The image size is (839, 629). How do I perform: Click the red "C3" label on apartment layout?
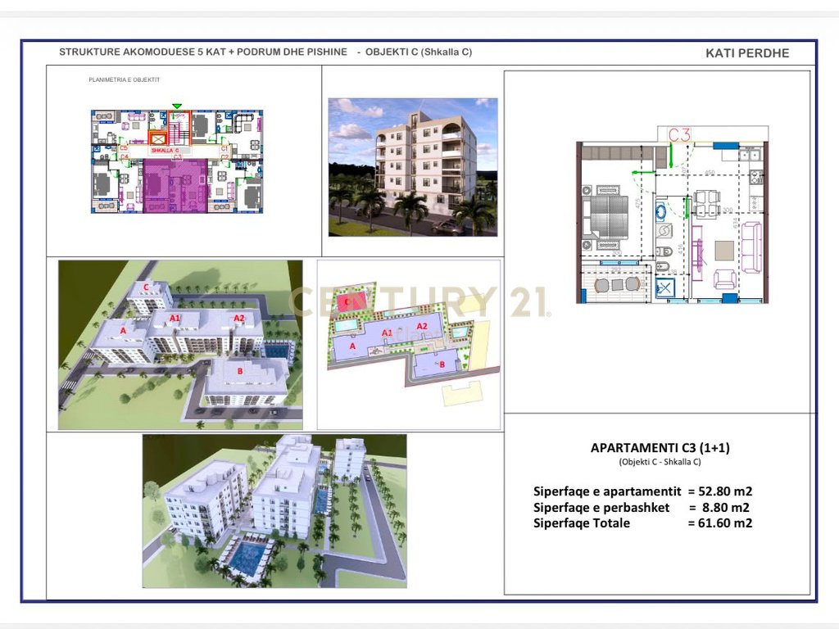click(679, 134)
